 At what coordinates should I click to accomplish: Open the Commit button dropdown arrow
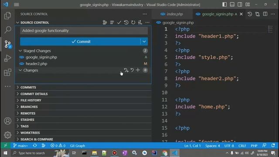[x=144, y=41]
